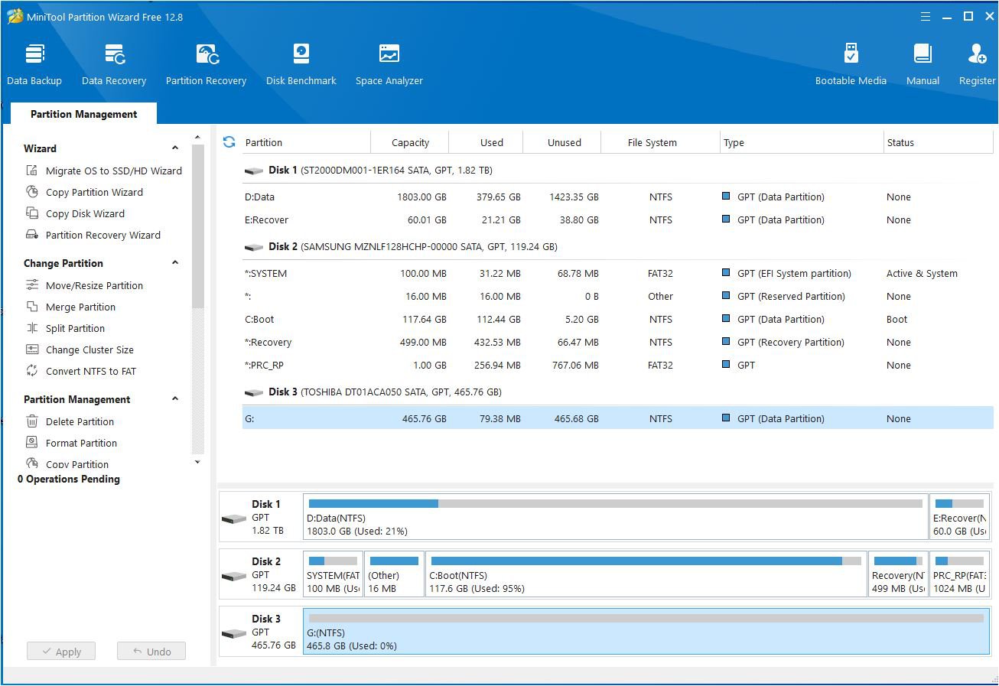Open the Space Analyzer

coord(389,64)
